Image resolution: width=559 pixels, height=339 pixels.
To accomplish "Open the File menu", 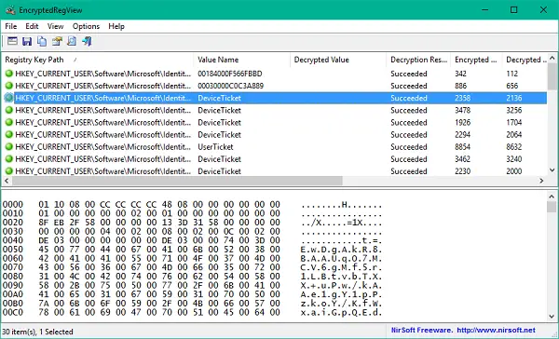I will coord(10,26).
